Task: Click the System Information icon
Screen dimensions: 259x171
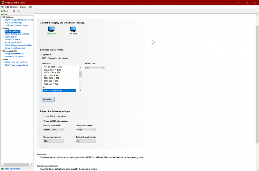Action: [2, 169]
